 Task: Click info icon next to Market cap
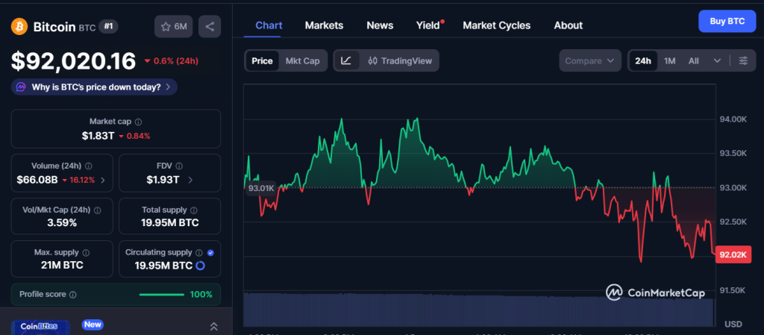point(138,122)
